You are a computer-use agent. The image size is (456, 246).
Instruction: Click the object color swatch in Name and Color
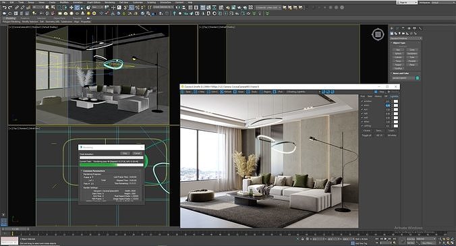418,78
